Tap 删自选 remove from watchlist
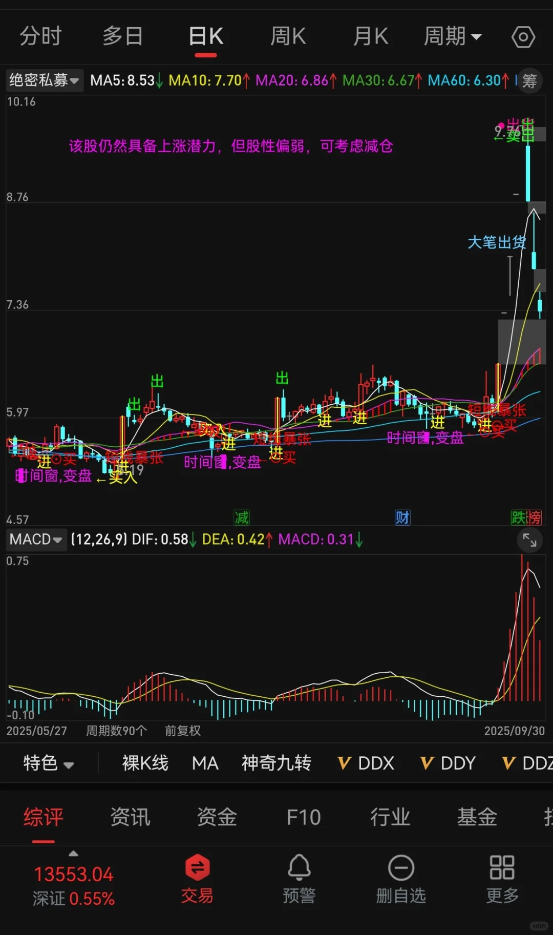The image size is (553, 935). (401, 879)
